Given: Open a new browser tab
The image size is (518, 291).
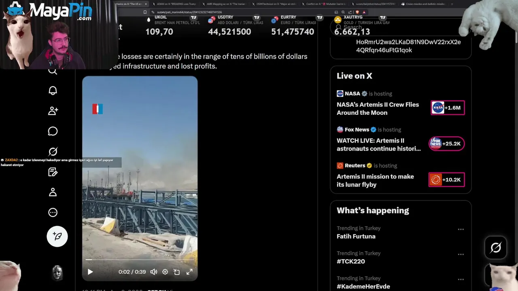Looking at the screenshot, I should pyautogui.click(x=452, y=4).
